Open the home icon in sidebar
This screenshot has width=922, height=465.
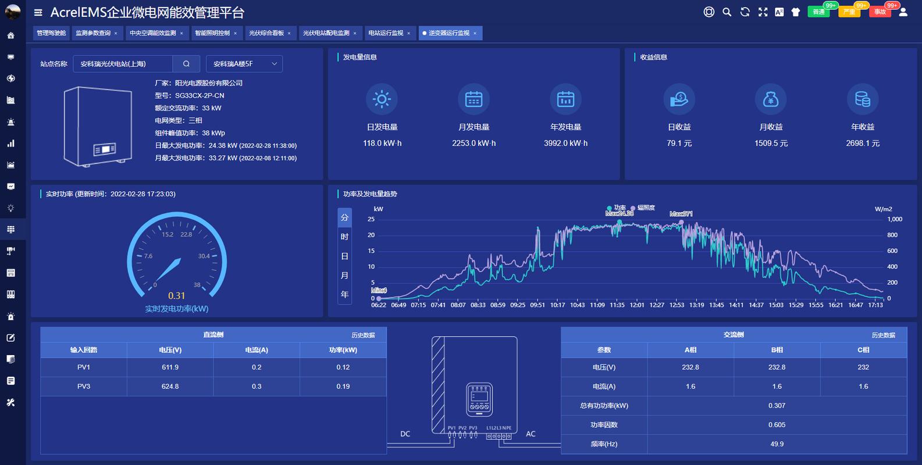point(10,35)
